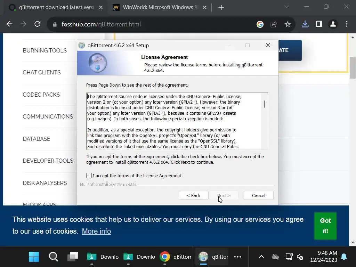Click partially hidden blue page button
Viewport: 356px width, 267px height.
pos(290,50)
